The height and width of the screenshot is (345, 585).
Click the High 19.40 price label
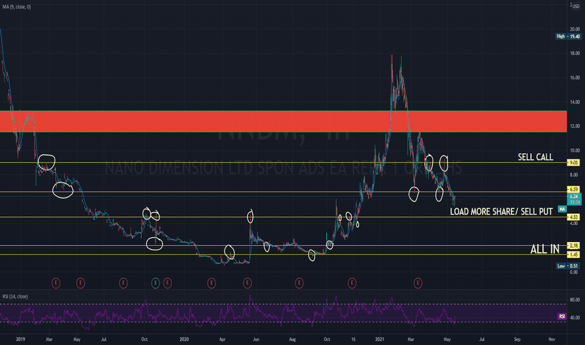click(568, 36)
